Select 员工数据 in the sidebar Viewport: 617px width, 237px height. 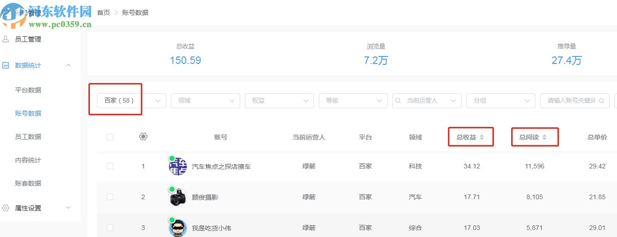tap(28, 137)
